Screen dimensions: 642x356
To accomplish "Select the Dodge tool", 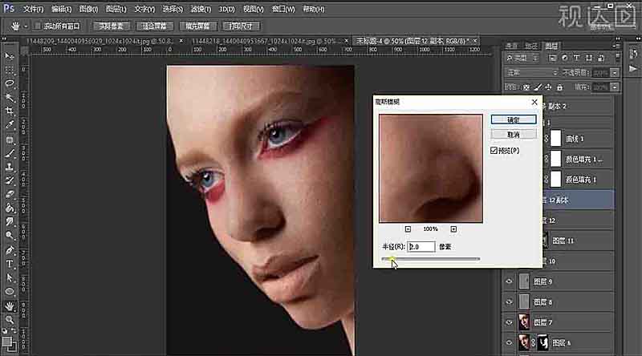I will tap(10, 236).
